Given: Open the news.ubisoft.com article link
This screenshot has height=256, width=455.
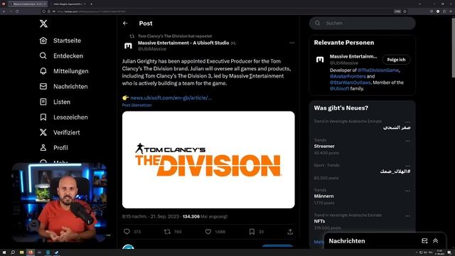Looking at the screenshot, I should tap(171, 98).
